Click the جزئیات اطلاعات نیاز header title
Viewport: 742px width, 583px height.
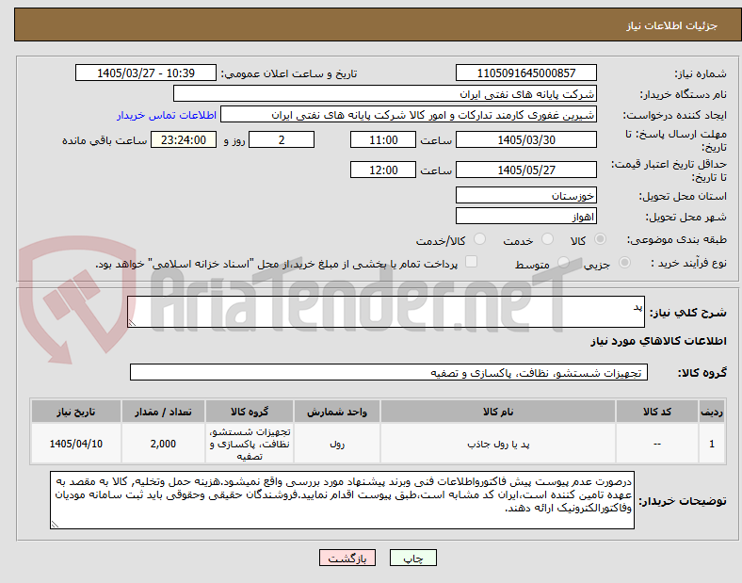(672, 25)
